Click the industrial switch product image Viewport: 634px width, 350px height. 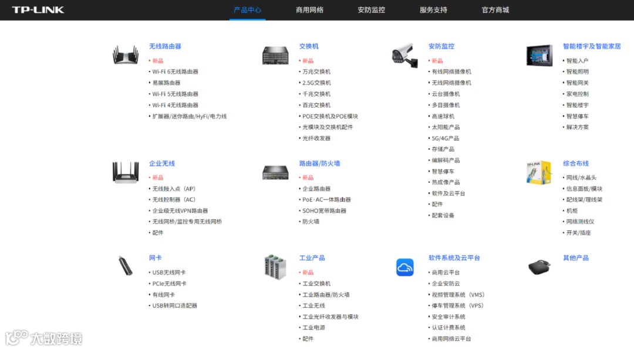tap(275, 267)
